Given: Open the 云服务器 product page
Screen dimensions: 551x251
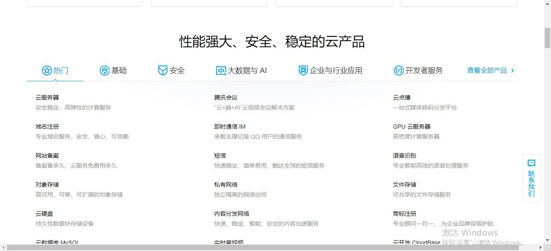Looking at the screenshot, I should pos(47,97).
